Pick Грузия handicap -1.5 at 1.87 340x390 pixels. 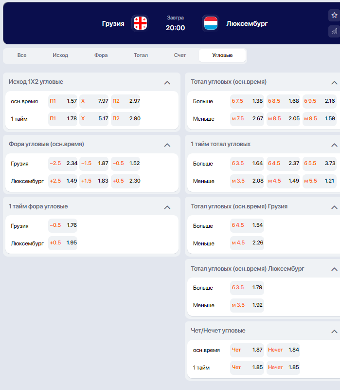(94, 164)
